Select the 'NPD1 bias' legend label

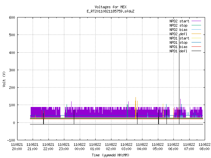click(178, 47)
